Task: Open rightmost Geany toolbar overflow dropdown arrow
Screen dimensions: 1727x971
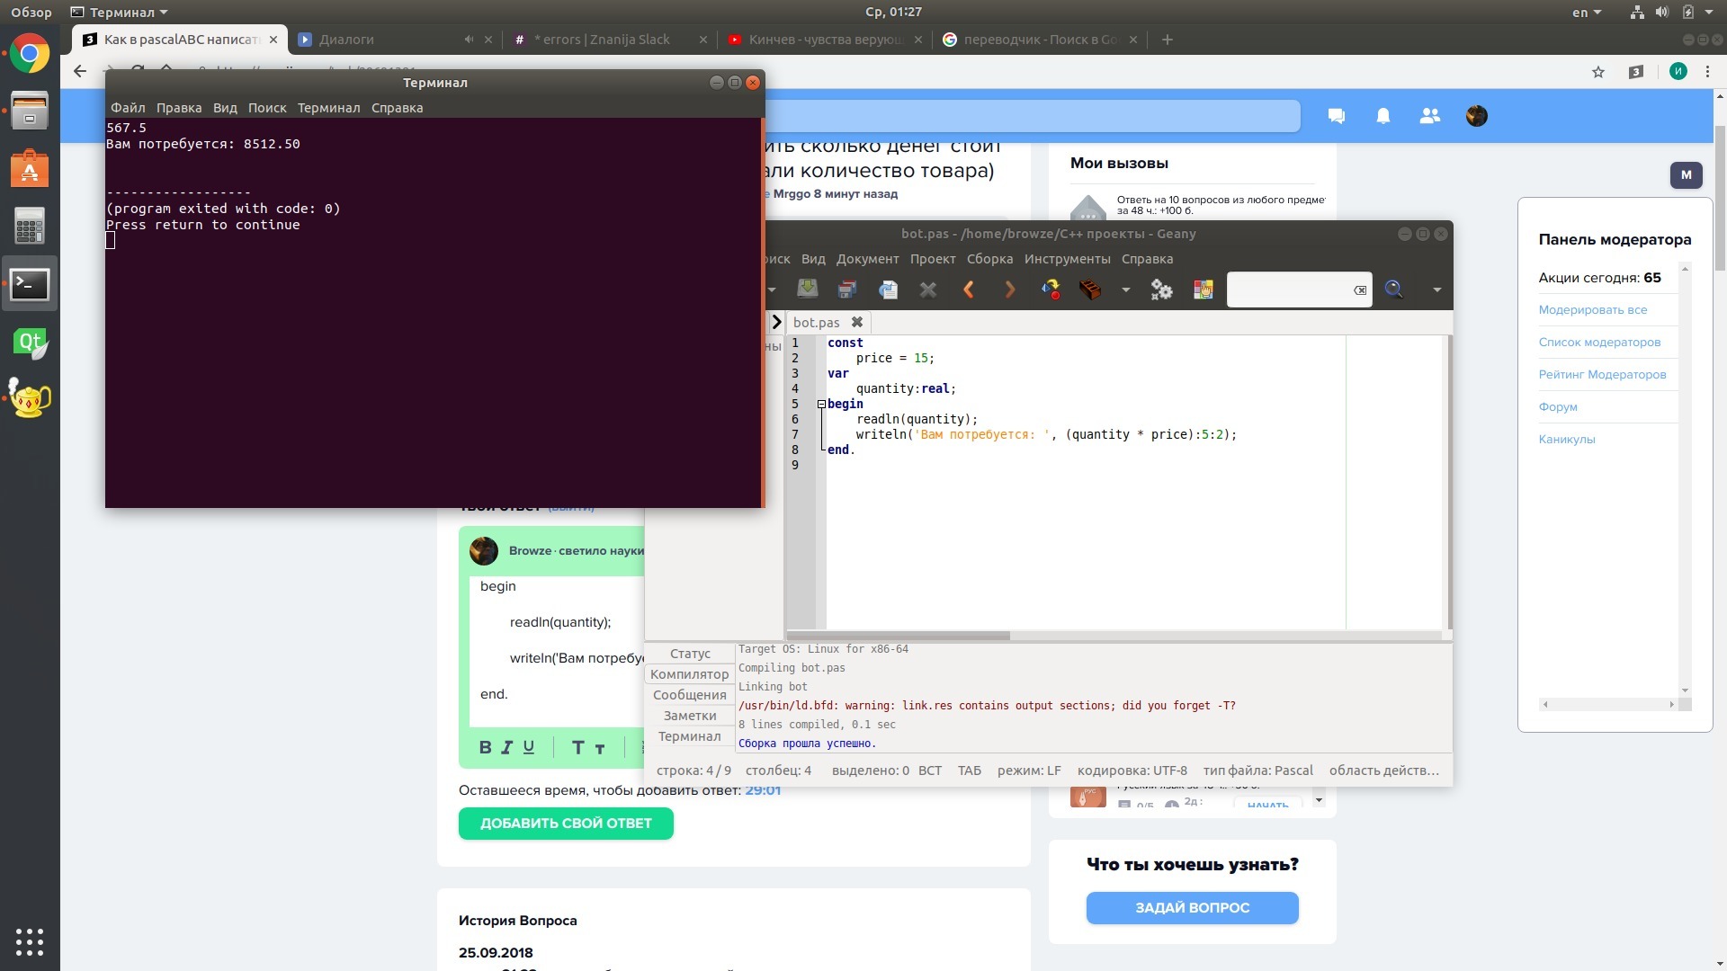Action: 1436,290
